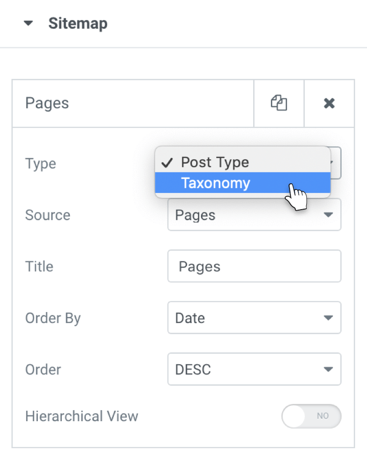Click the Type dropdown arrow behind the list

coord(336,163)
